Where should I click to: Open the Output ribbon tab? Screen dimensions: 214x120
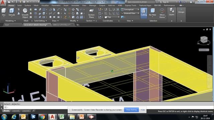(102, 5)
